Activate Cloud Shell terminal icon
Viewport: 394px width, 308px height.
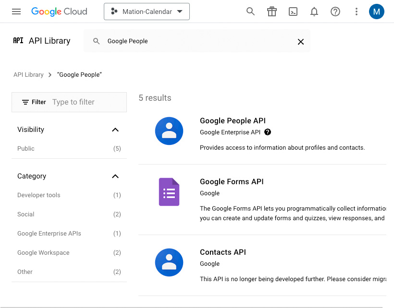click(293, 12)
